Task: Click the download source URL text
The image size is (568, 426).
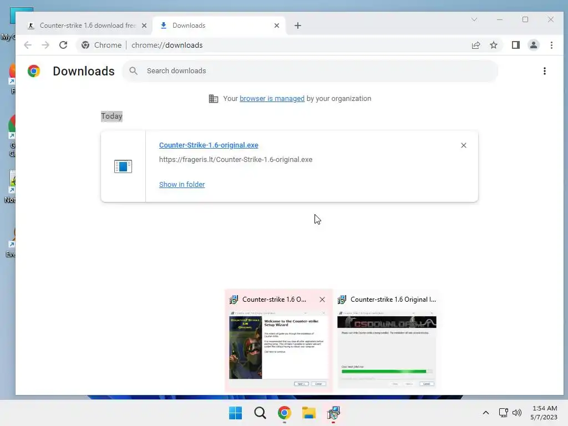Action: point(235,159)
